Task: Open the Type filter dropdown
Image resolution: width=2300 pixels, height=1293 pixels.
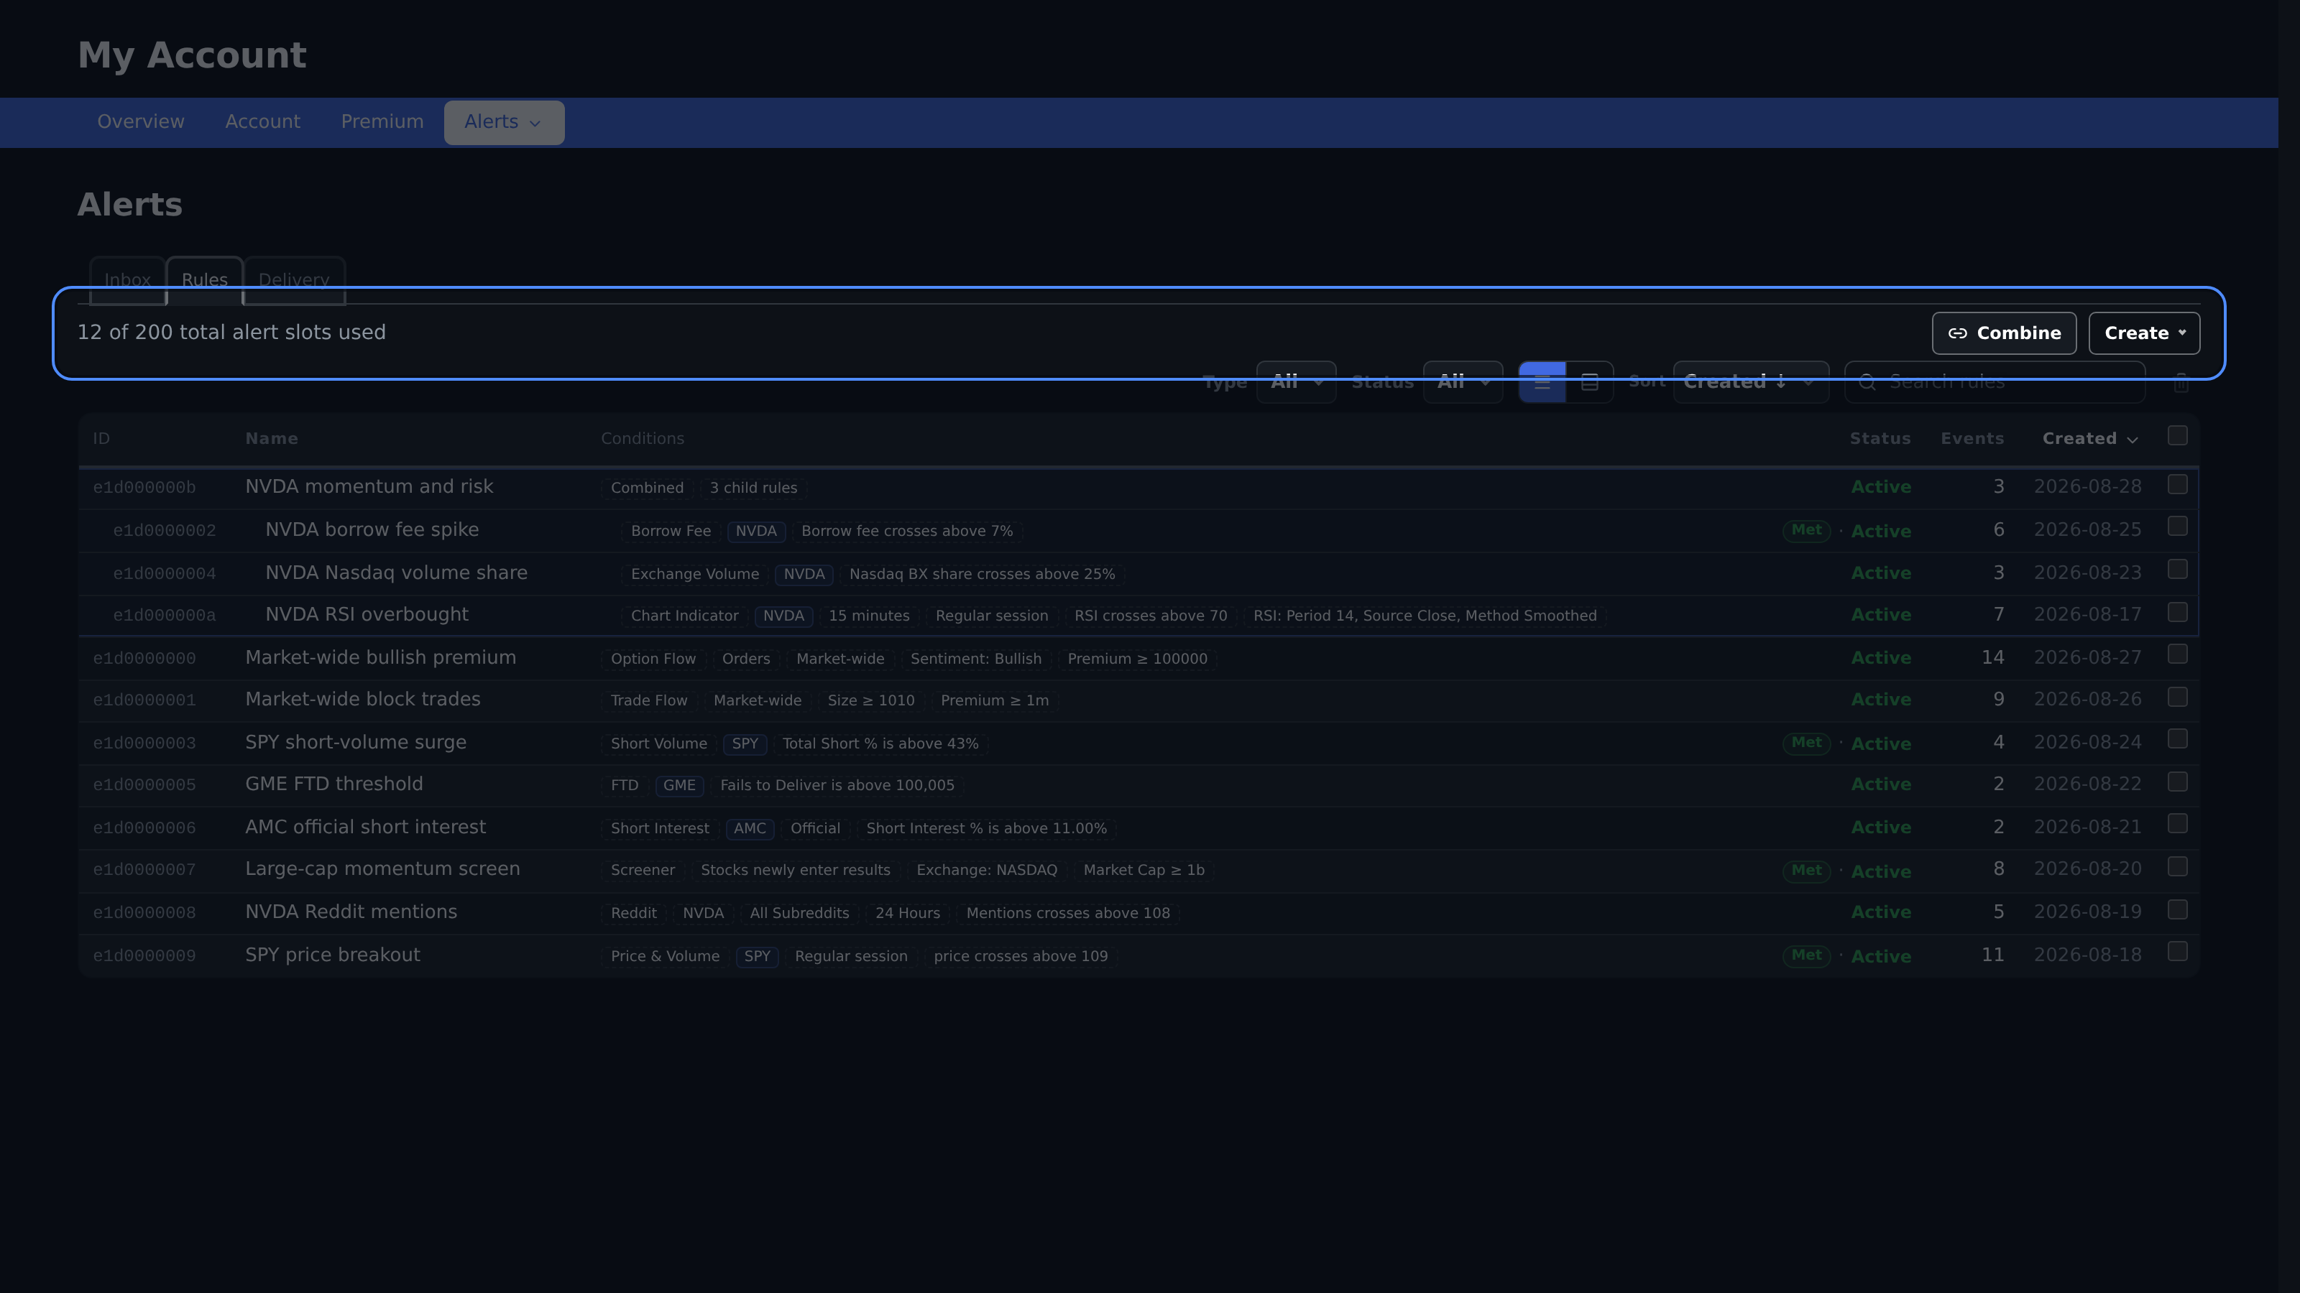Action: click(x=1297, y=382)
